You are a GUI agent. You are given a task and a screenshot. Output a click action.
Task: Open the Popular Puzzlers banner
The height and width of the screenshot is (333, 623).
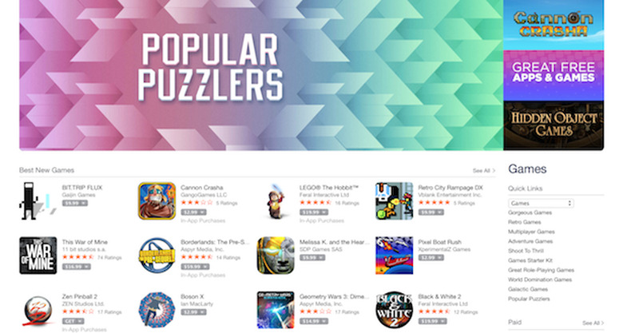pyautogui.click(x=261, y=75)
